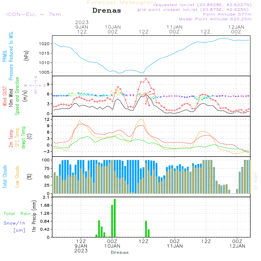Click the 'dewpt Temp' legend label
This screenshot has width=261, height=261.
(23, 137)
